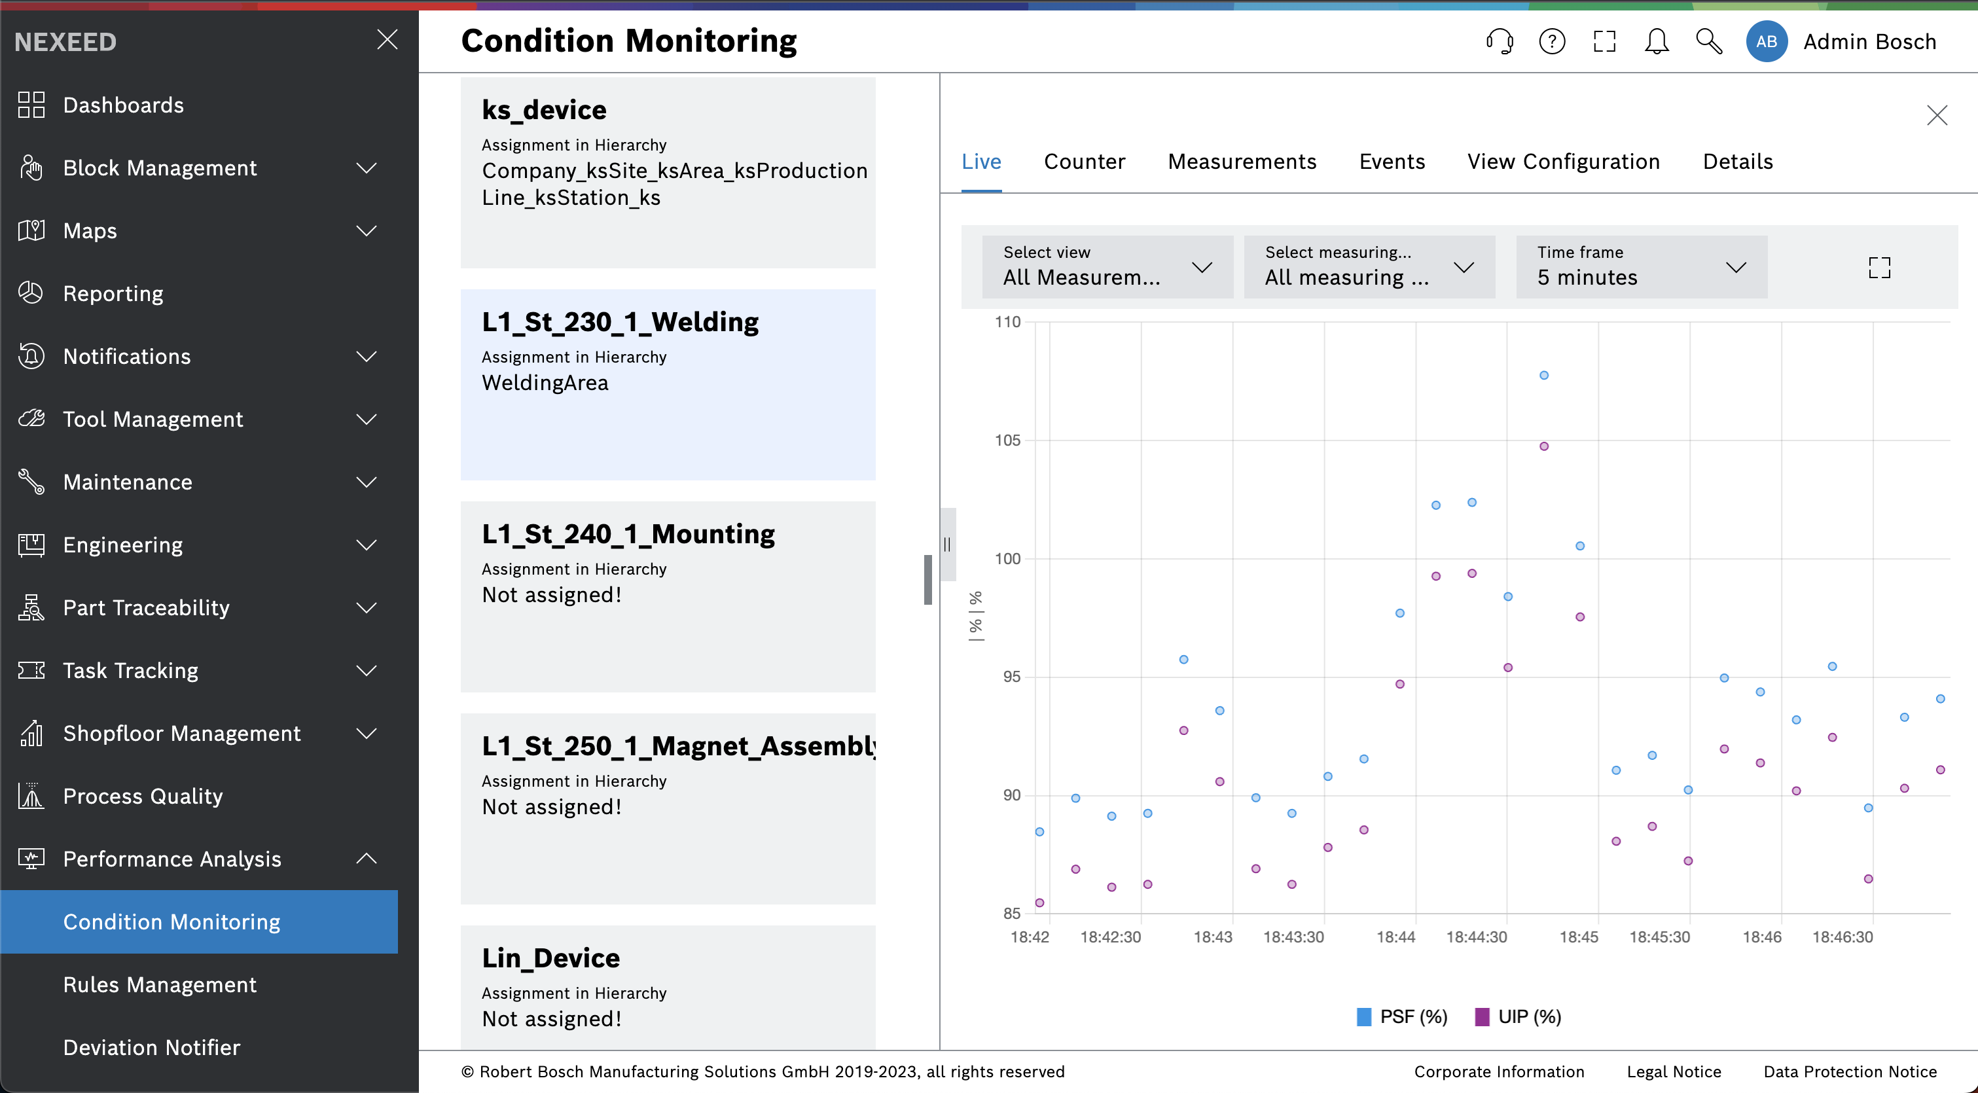Select the L1_St_240_1_Mounting device card

(x=667, y=596)
